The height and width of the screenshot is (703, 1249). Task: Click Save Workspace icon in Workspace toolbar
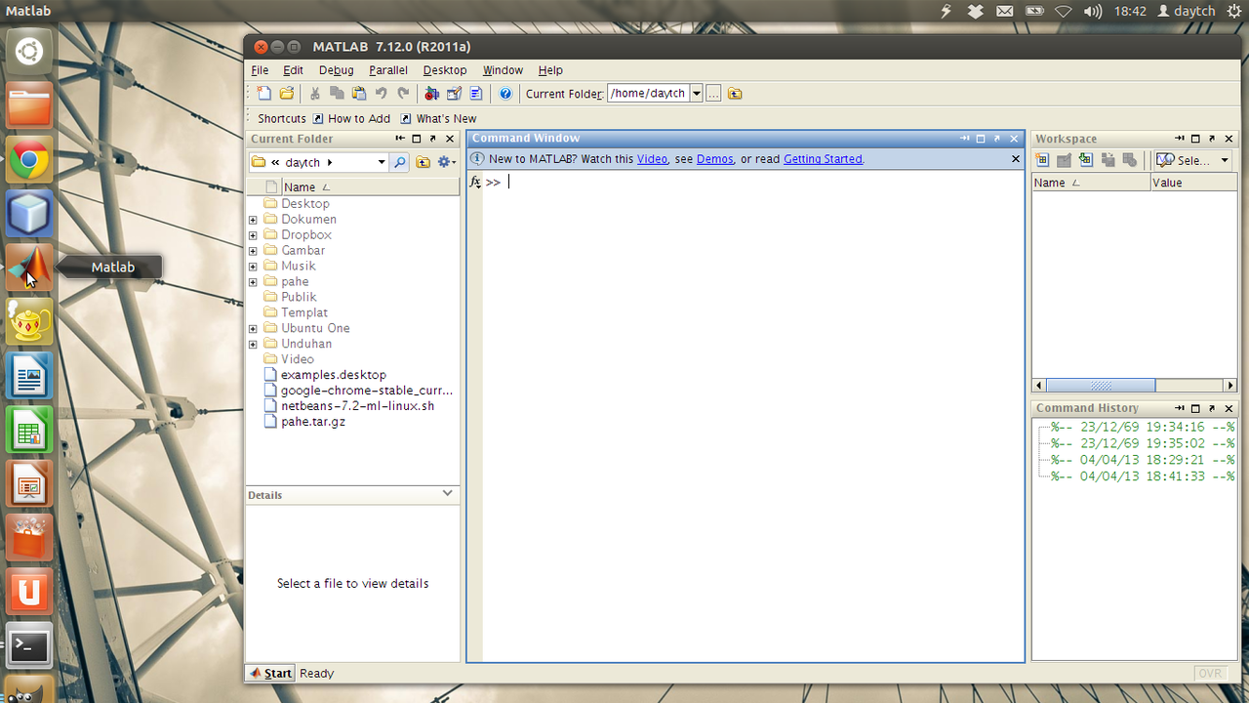[1108, 160]
